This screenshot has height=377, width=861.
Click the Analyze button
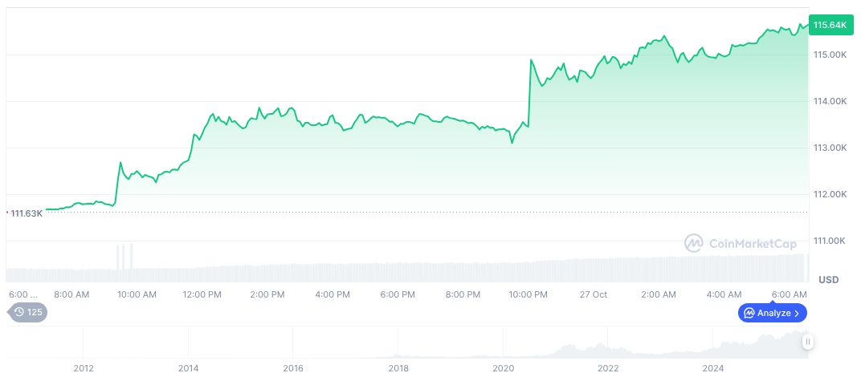(x=772, y=313)
